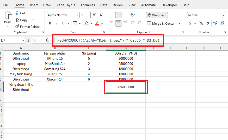The image size is (228, 140).
Task: Cut the selection with scissors icon
Action: click(17, 13)
